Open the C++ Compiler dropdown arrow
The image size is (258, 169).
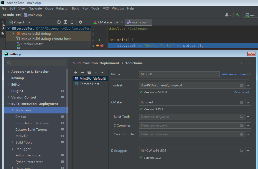click(x=248, y=134)
